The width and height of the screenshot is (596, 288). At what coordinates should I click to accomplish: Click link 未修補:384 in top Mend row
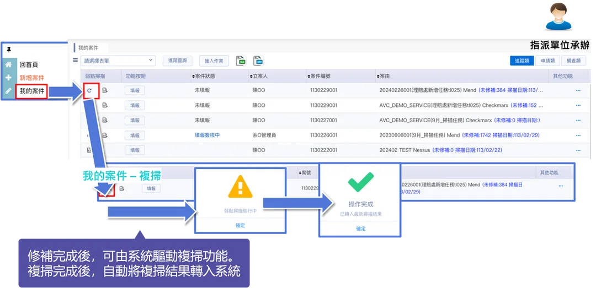(x=511, y=90)
